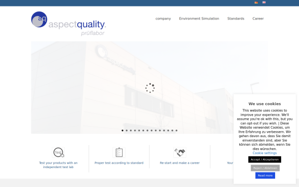The image size is (299, 187).
Task: Open the Career menu
Action: pos(258,19)
